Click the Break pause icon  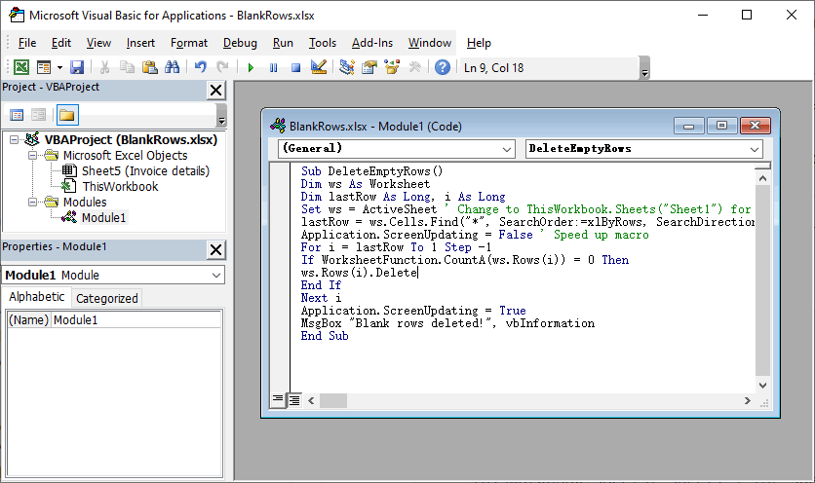[x=273, y=67]
